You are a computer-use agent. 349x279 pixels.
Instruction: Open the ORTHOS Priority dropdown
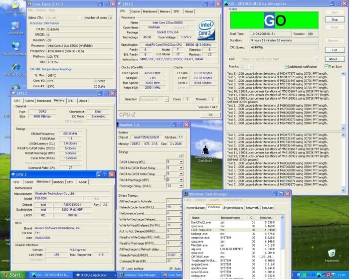click(x=247, y=67)
